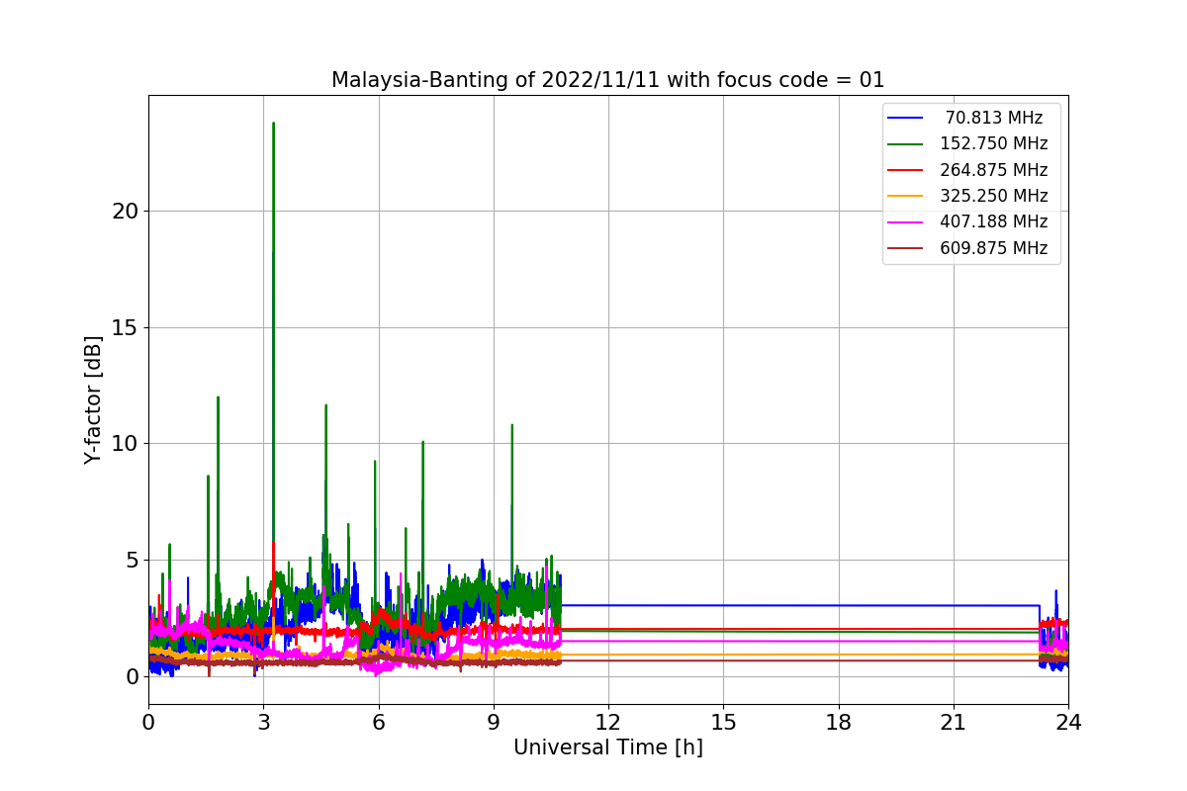This screenshot has width=1187, height=791.
Task: Select the 609.875 MHz legend label
Action: click(994, 248)
